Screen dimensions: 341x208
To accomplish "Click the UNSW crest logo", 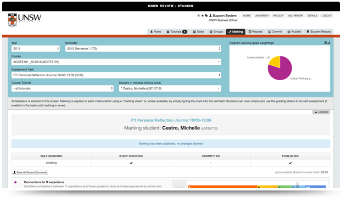I will pos(13,20).
